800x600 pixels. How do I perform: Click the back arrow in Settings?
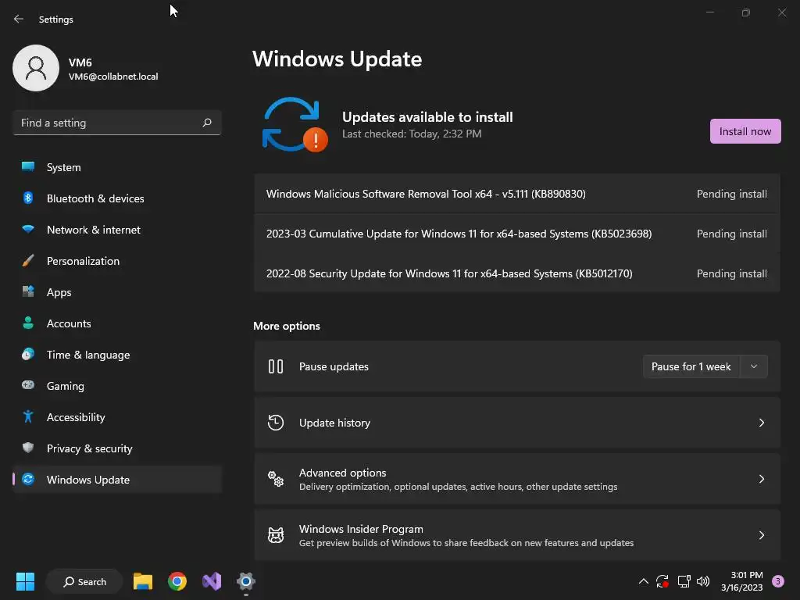coord(19,19)
